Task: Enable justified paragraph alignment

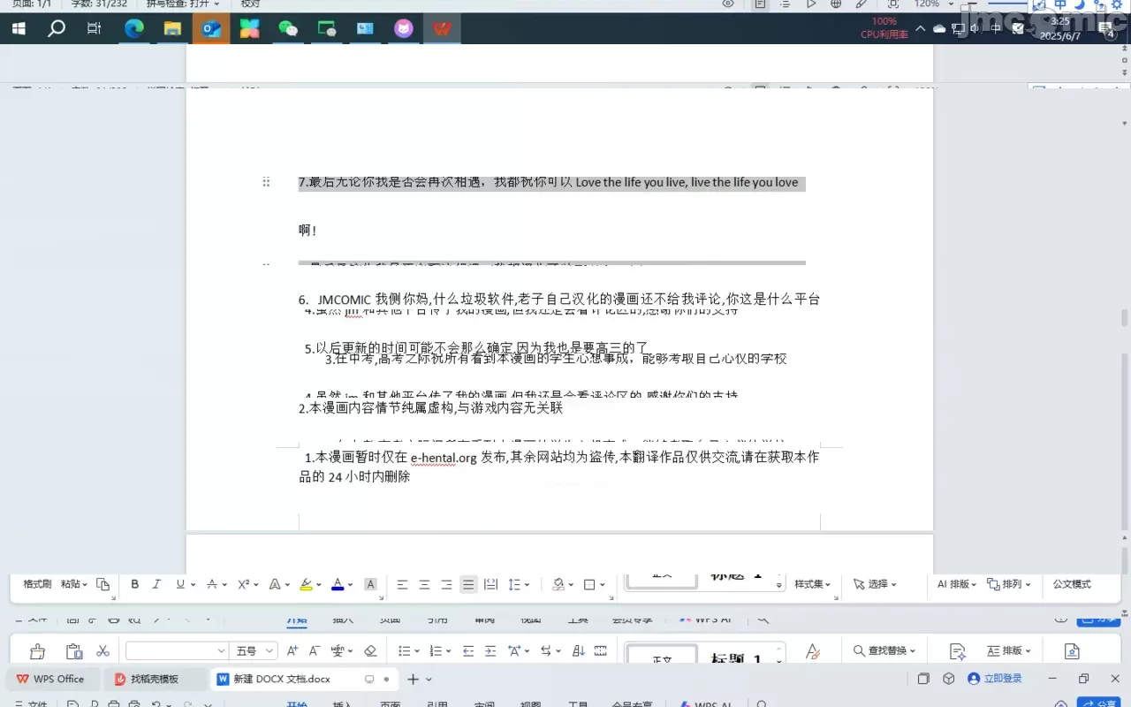Action: tap(468, 584)
